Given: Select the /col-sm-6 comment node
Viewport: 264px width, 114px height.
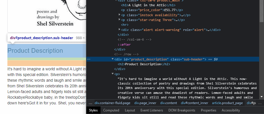Looking at the screenshot, I should coord(134,40).
